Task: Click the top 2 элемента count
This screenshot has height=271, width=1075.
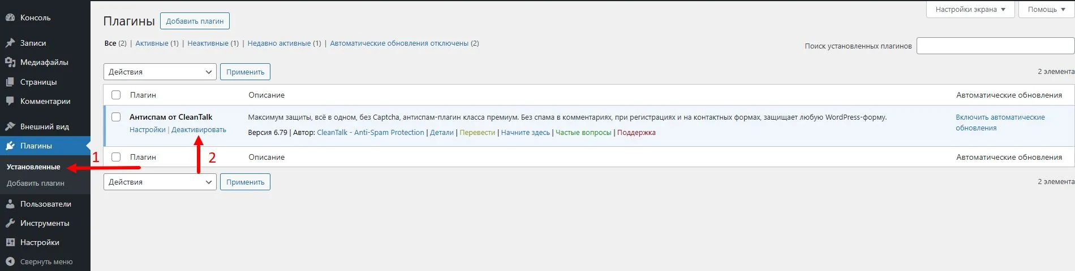Action: click(1056, 72)
